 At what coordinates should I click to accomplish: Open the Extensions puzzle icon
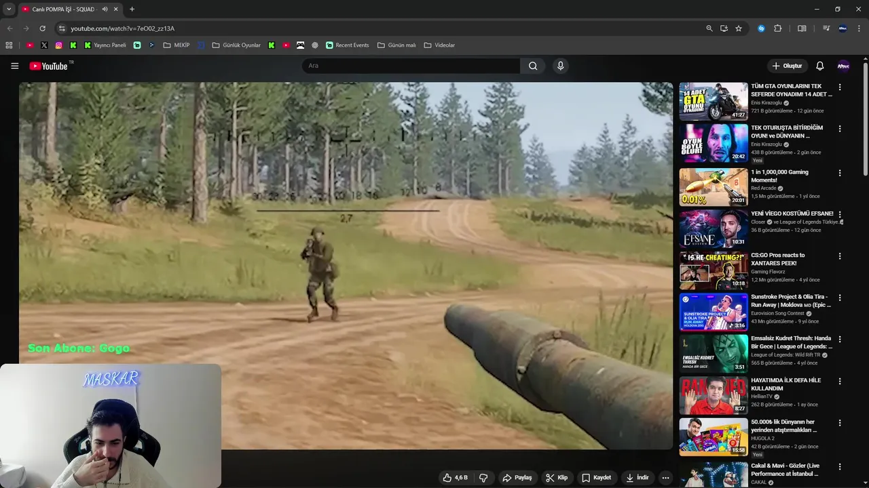tap(778, 28)
